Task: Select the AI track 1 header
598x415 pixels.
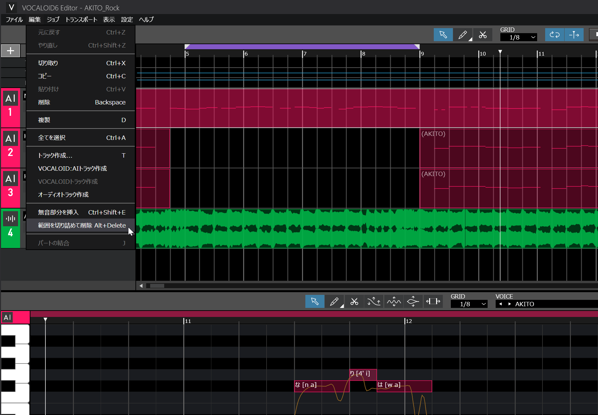Action: 10,108
